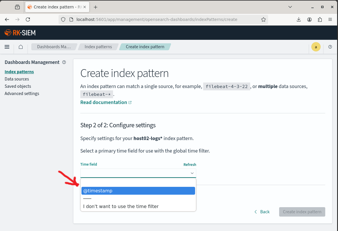Bookmark this page with star icon

tap(263, 19)
